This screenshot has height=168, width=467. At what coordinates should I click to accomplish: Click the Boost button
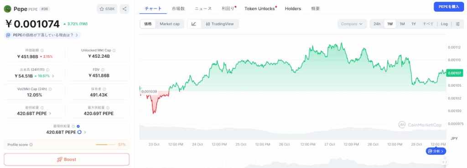pos(67,159)
